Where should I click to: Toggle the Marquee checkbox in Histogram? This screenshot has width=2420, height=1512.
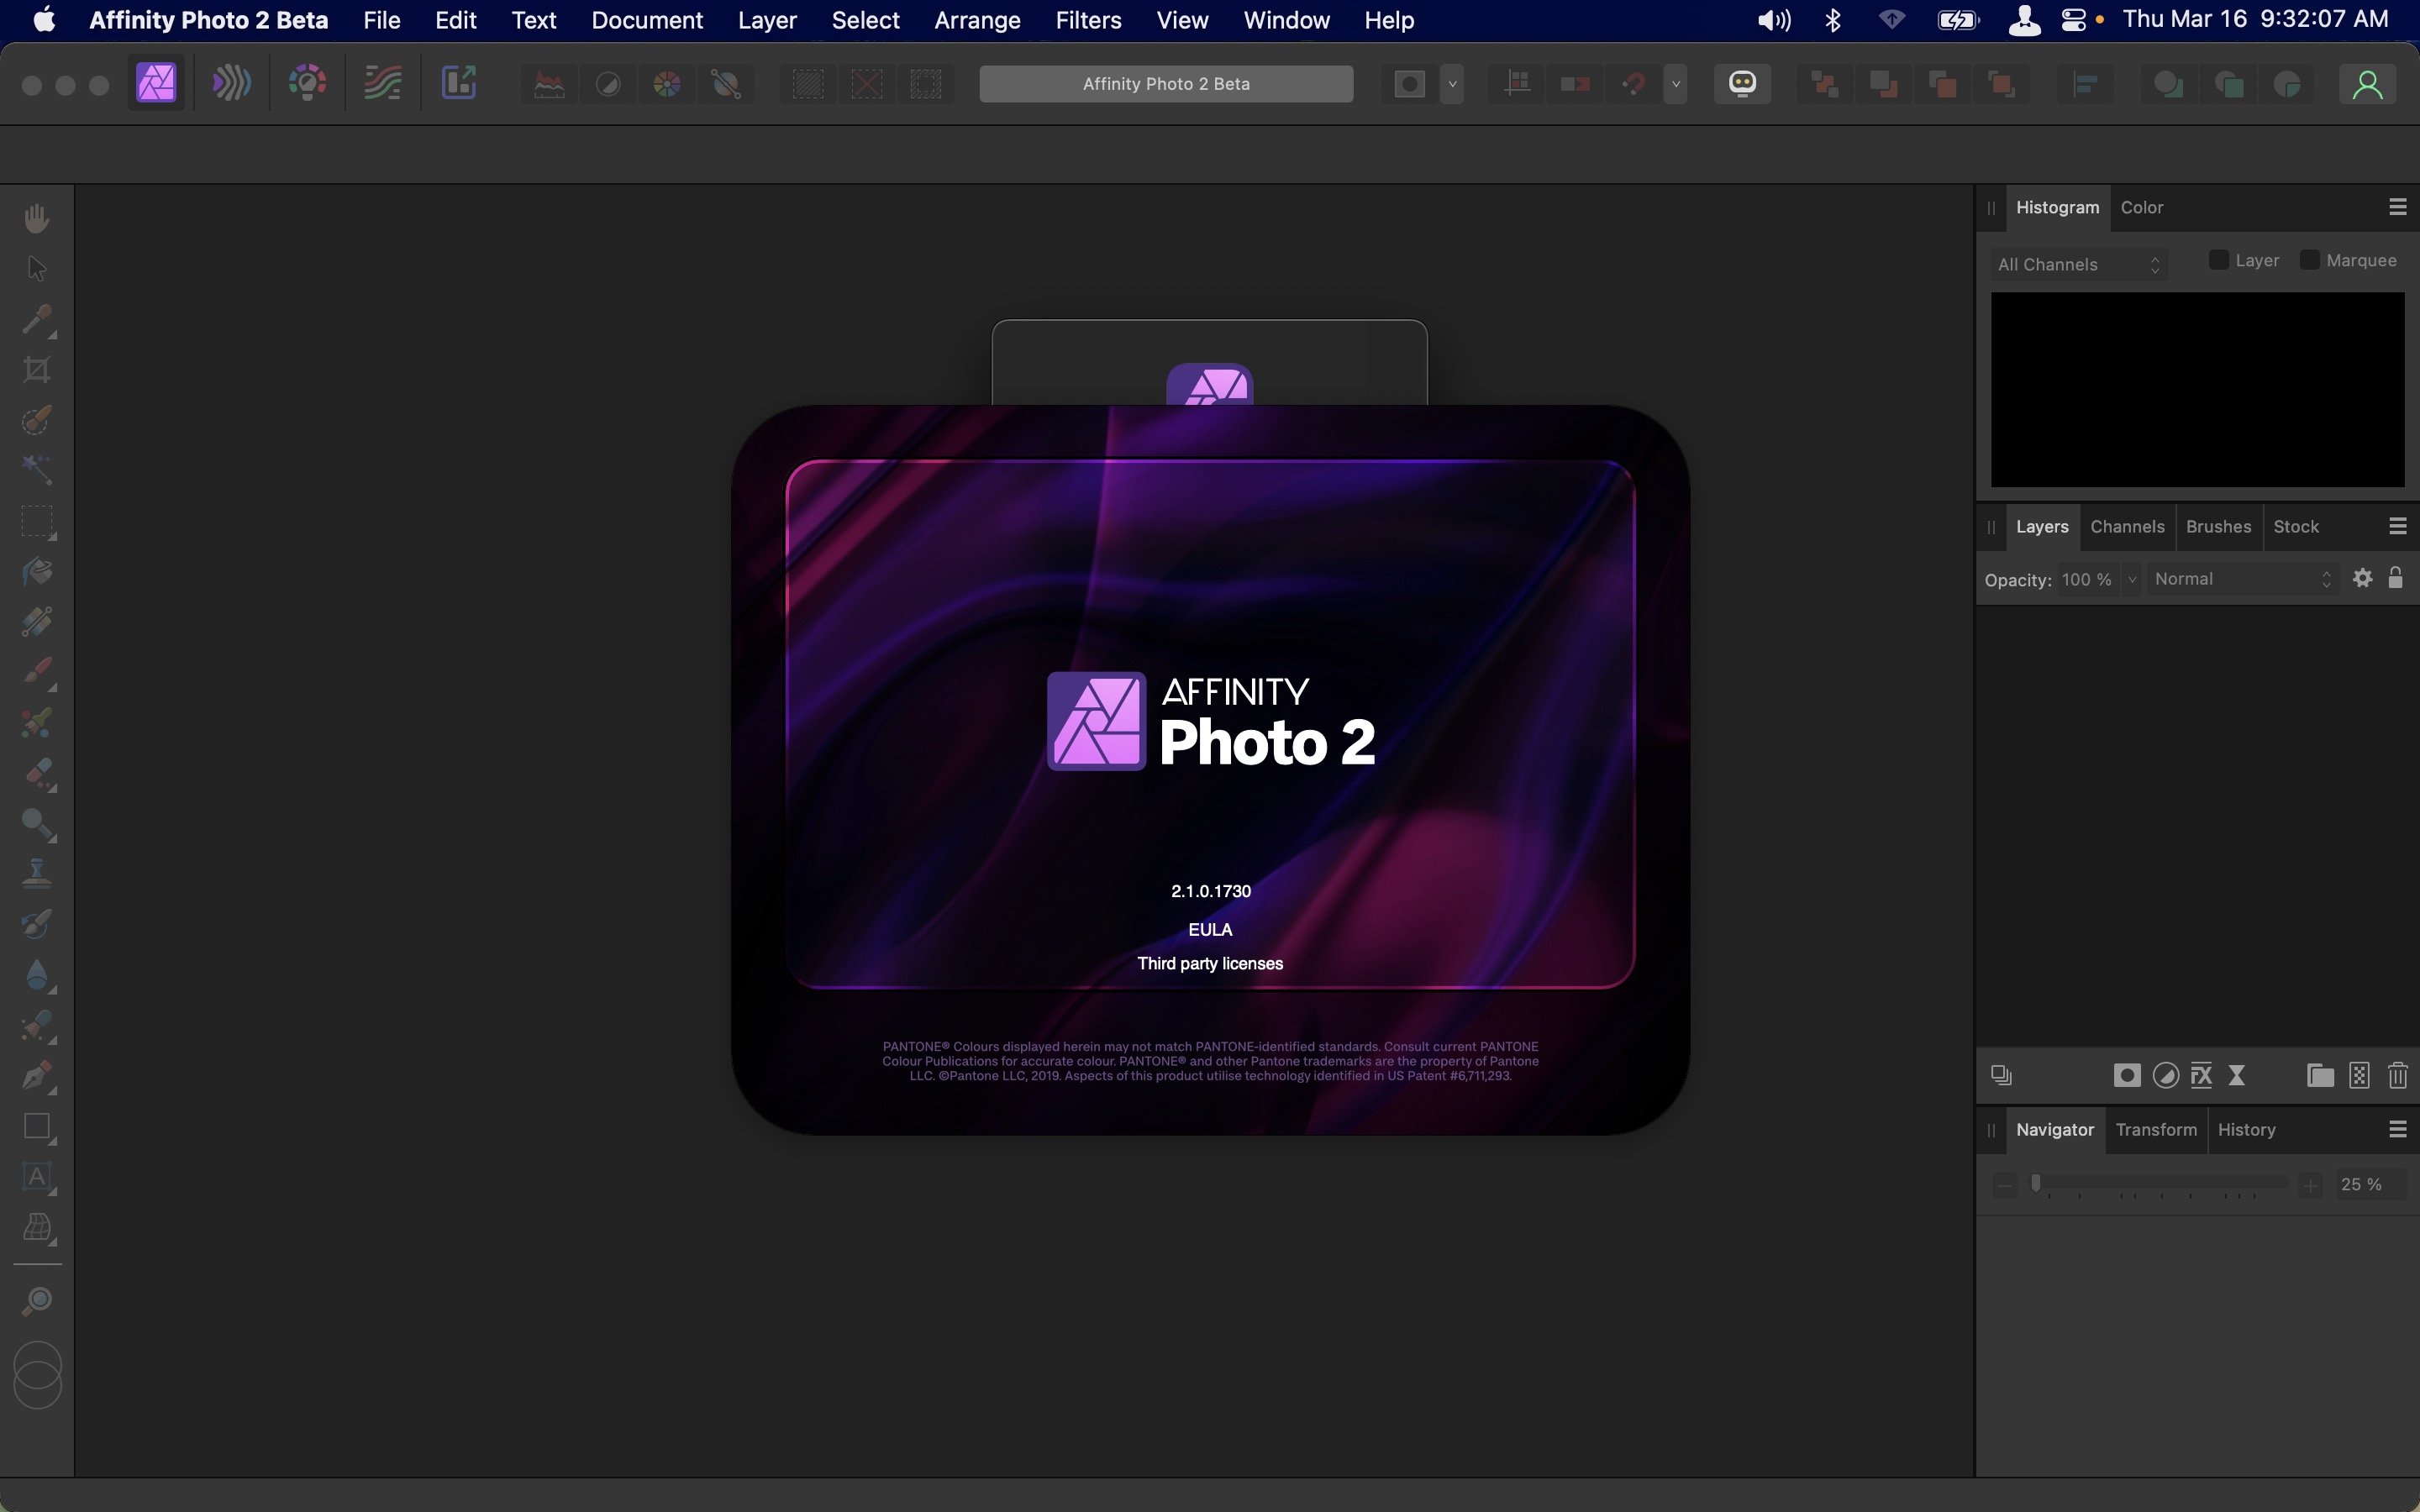[x=2309, y=260]
